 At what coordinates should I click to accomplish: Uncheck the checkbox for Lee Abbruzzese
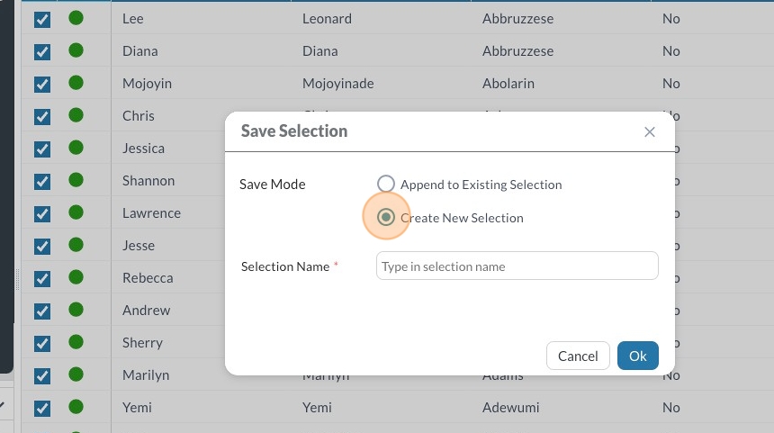pos(42,19)
